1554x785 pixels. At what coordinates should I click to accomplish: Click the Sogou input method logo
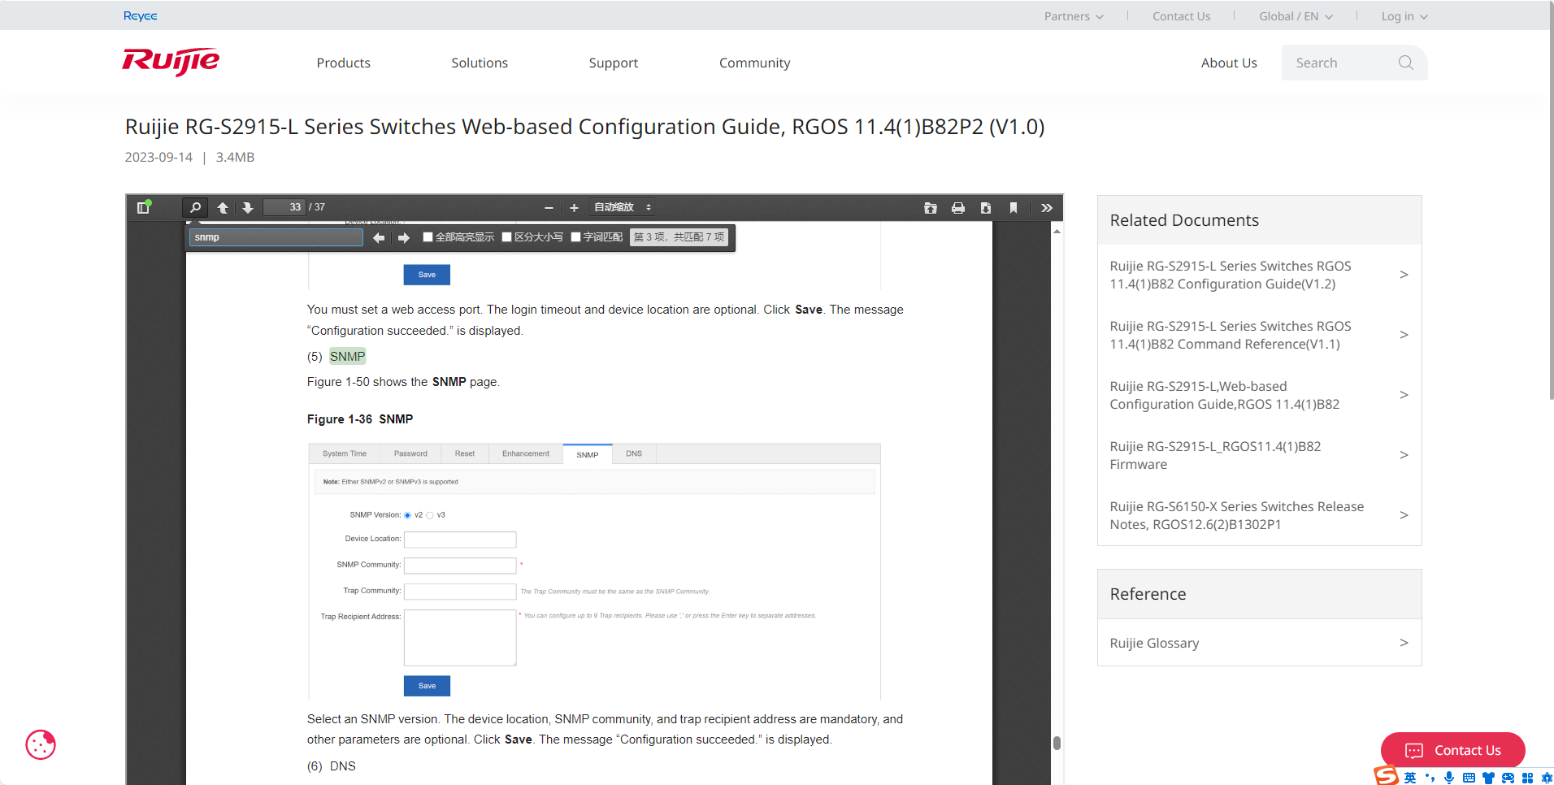[1387, 775]
